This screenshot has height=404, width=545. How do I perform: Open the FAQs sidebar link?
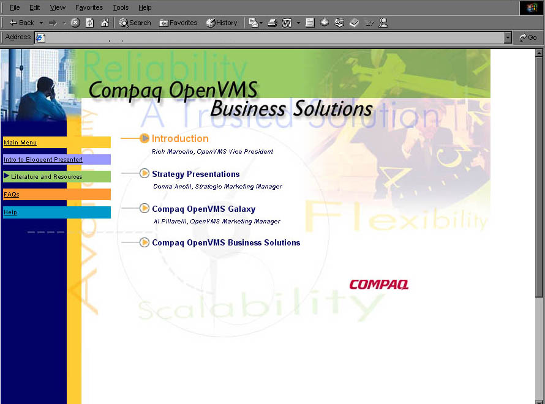click(12, 194)
